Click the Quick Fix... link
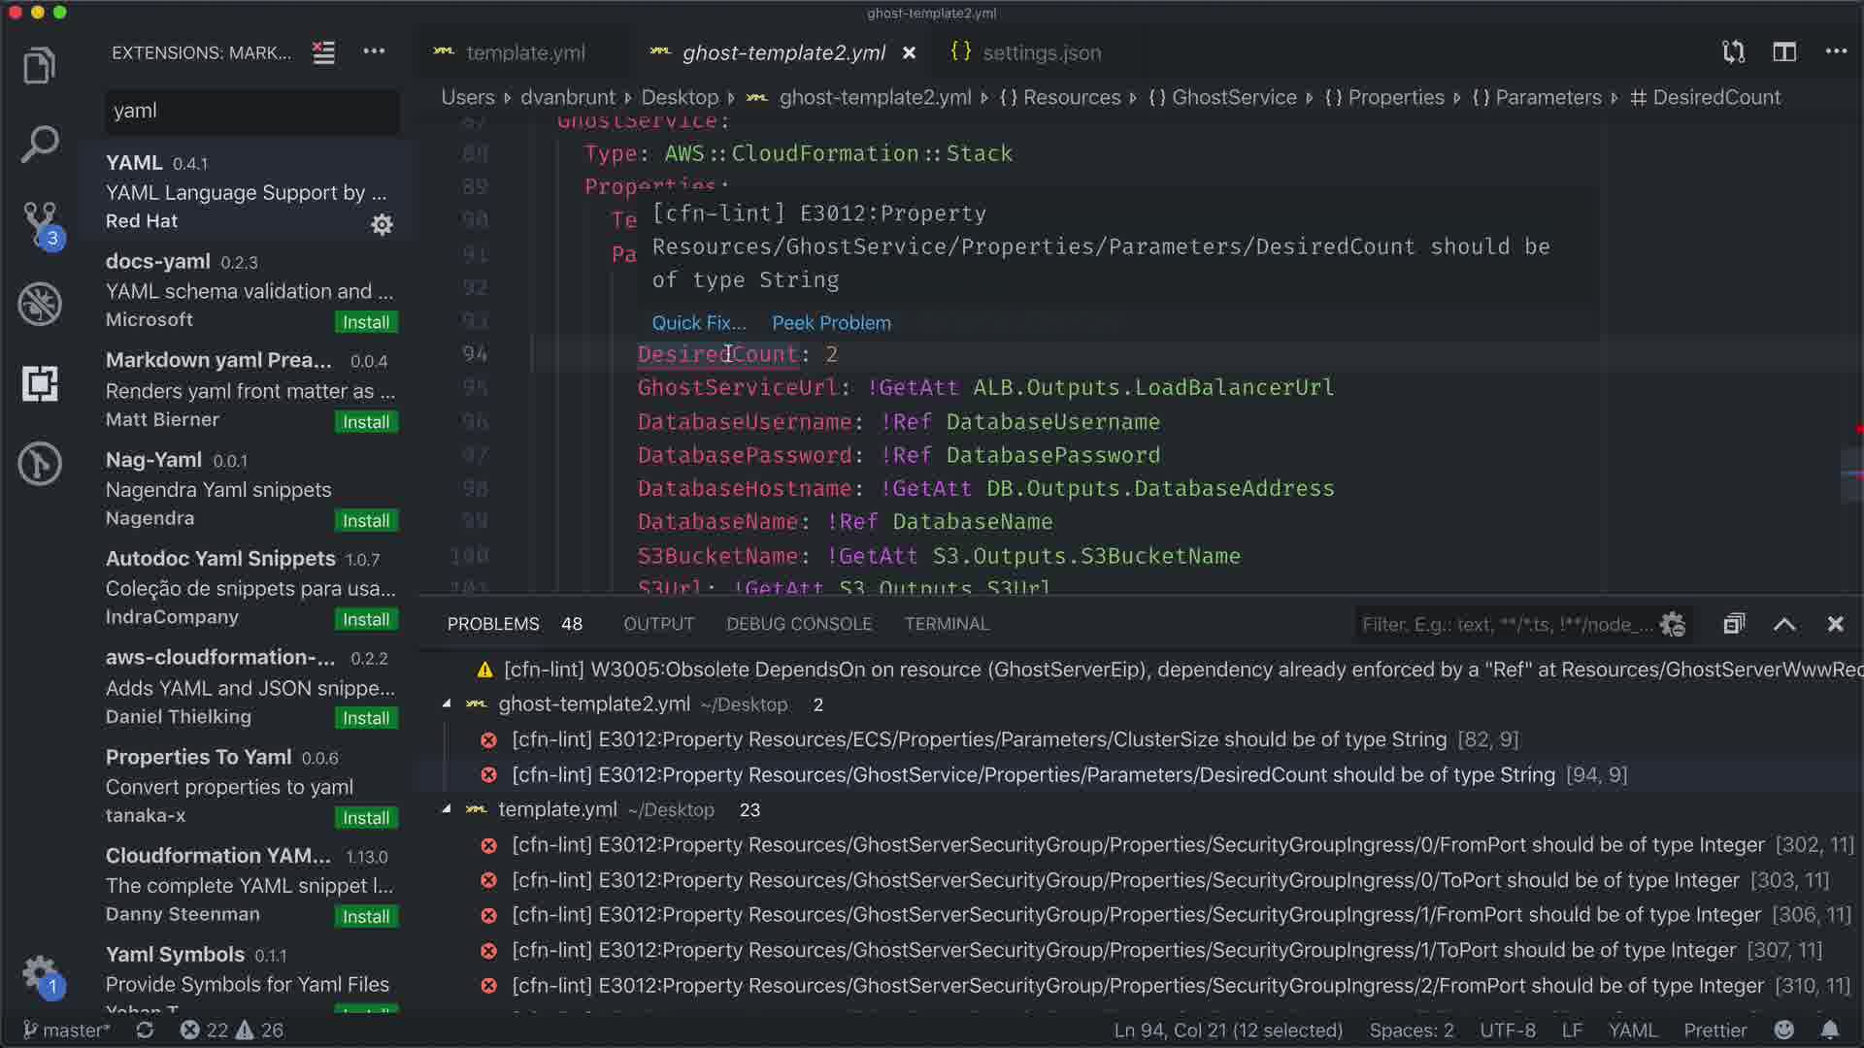Screen dimensions: 1864x1048 coord(698,322)
